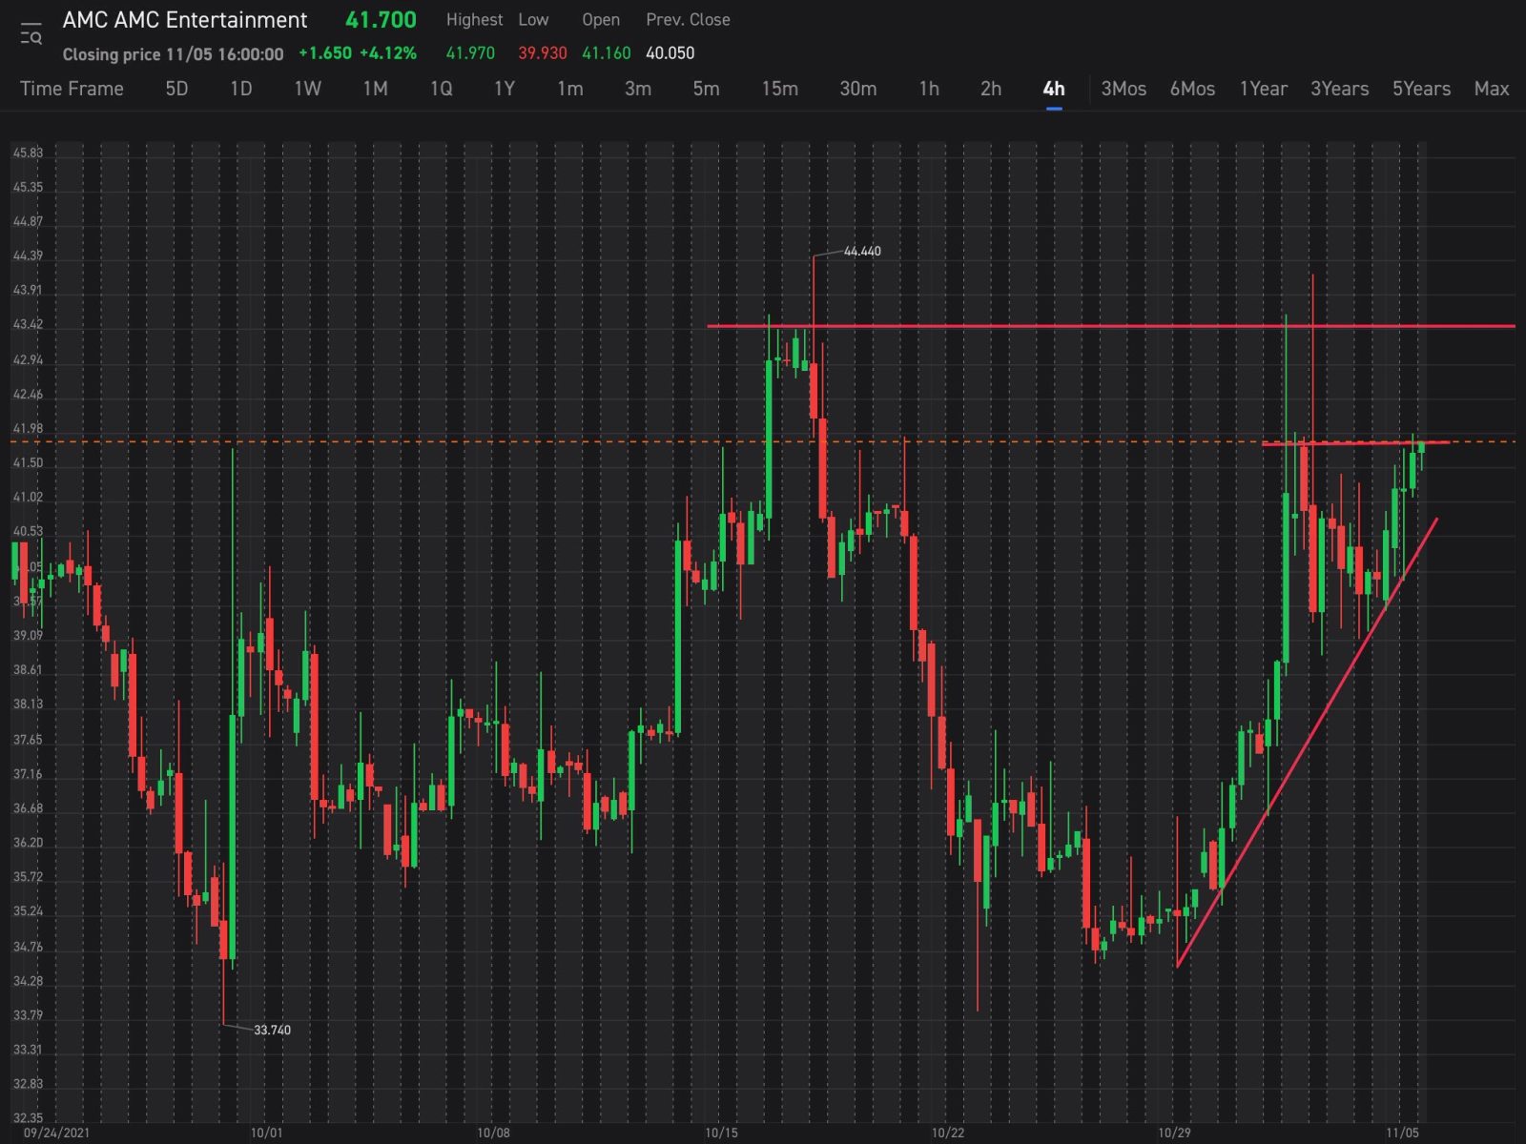This screenshot has width=1526, height=1144.
Task: Click the 44.440 high price label
Action: click(x=862, y=252)
